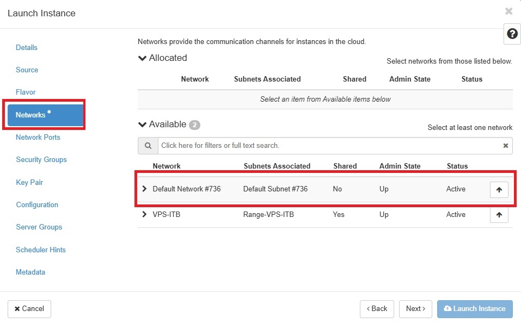Image resolution: width=521 pixels, height=323 pixels.
Task: Go to the Source step
Action: [27, 70]
